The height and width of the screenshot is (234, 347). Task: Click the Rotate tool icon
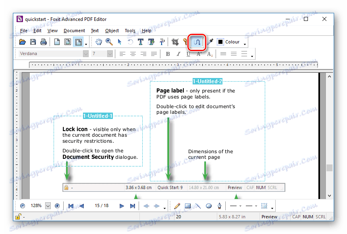130,42
